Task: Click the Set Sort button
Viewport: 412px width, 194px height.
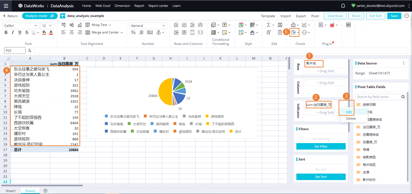Action: [321, 177]
